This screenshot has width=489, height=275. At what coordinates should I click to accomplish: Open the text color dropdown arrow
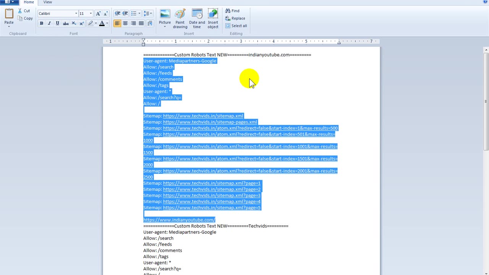(107, 23)
